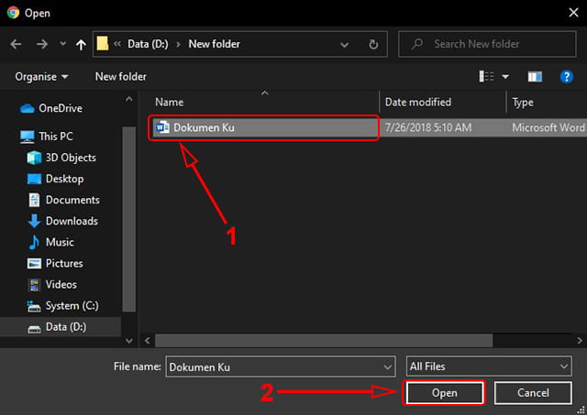Go up one folder level

pos(82,43)
